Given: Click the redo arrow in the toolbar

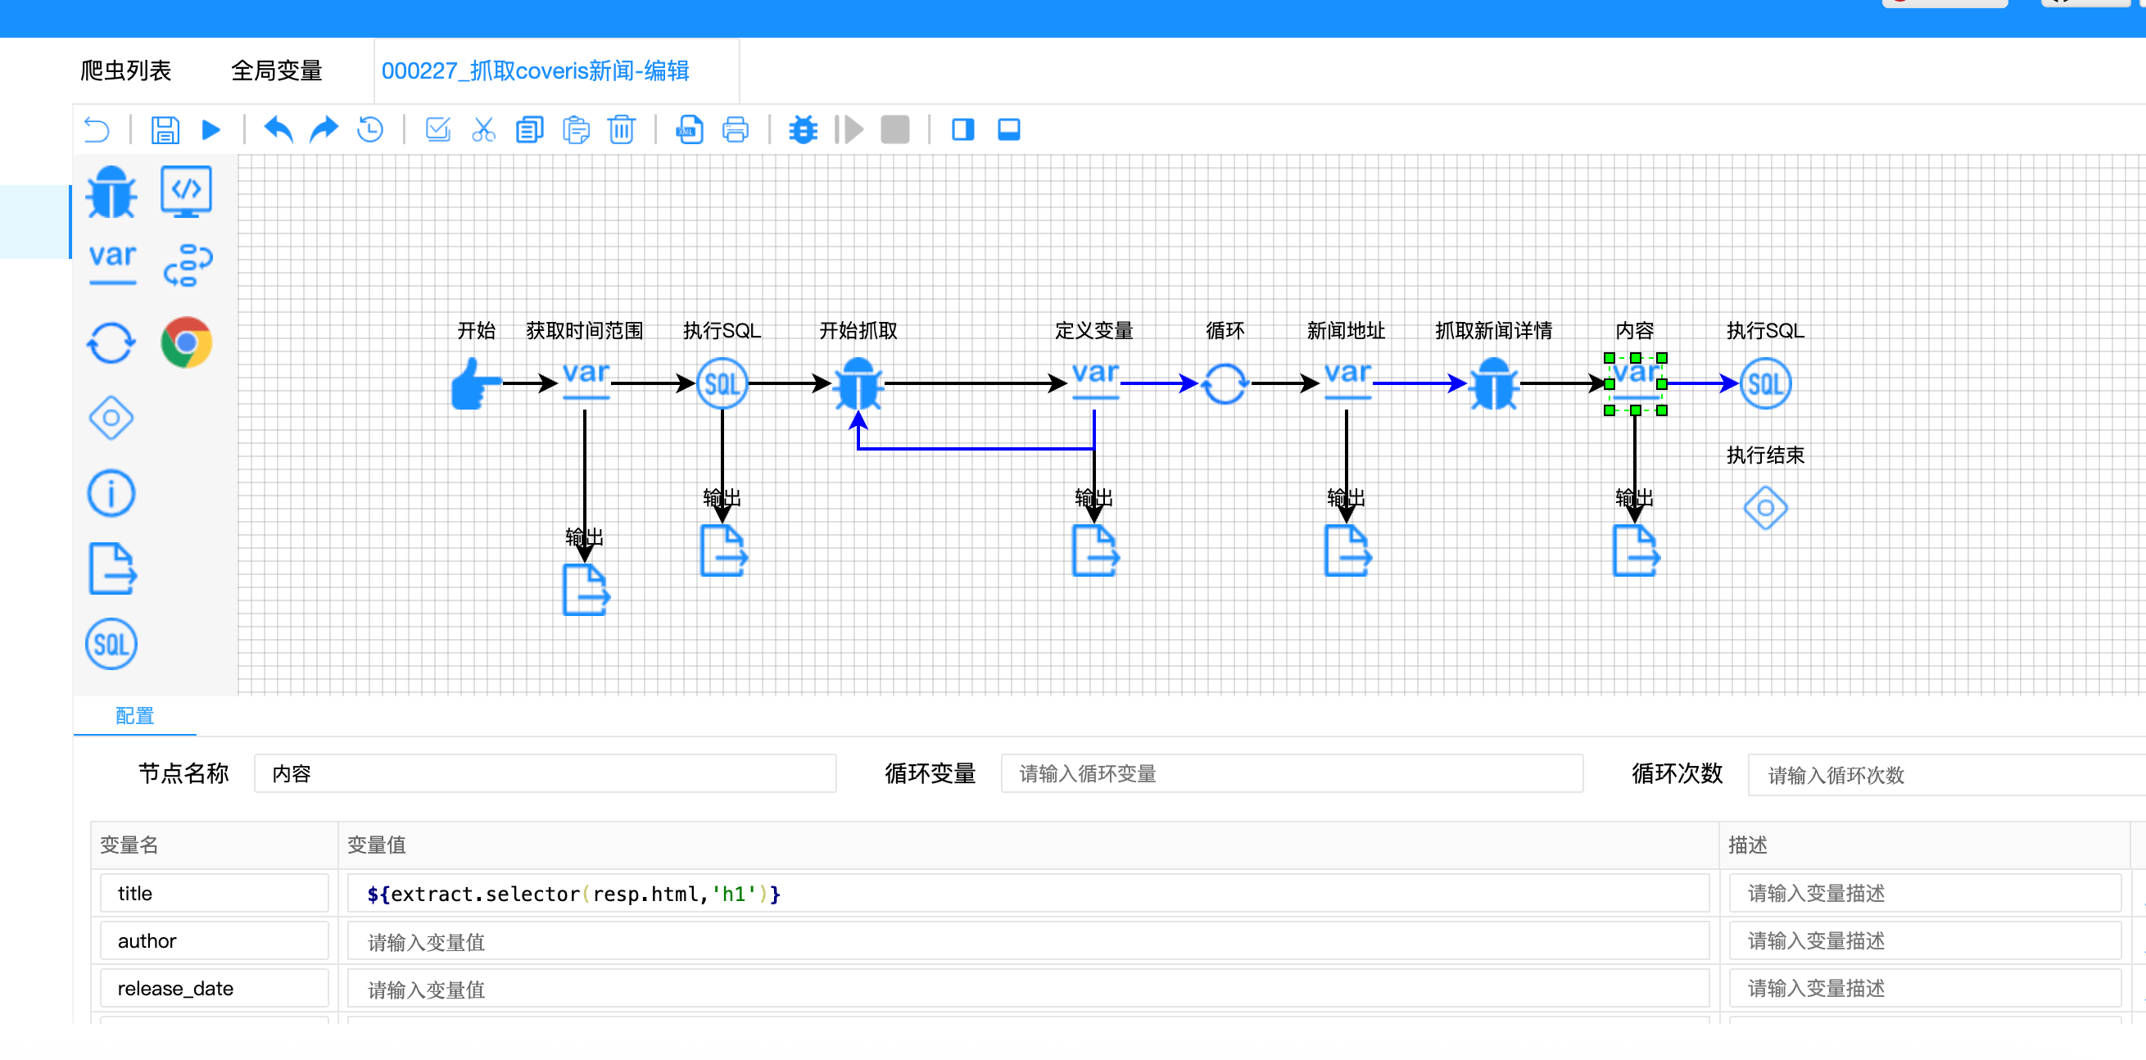Looking at the screenshot, I should pyautogui.click(x=324, y=130).
